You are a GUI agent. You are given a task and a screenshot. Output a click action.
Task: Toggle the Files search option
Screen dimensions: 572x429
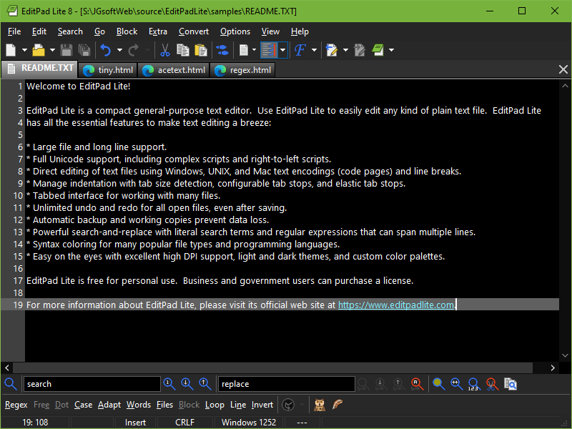pyautogui.click(x=164, y=405)
